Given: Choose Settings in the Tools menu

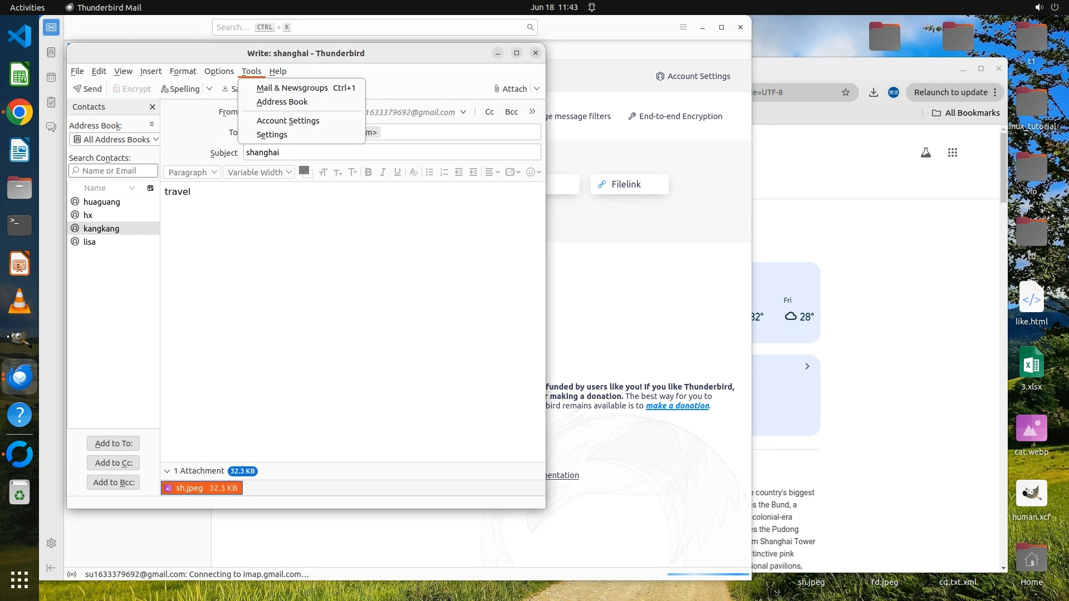Looking at the screenshot, I should click(x=272, y=135).
